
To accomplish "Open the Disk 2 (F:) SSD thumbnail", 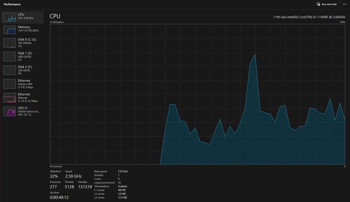I will coord(9,70).
